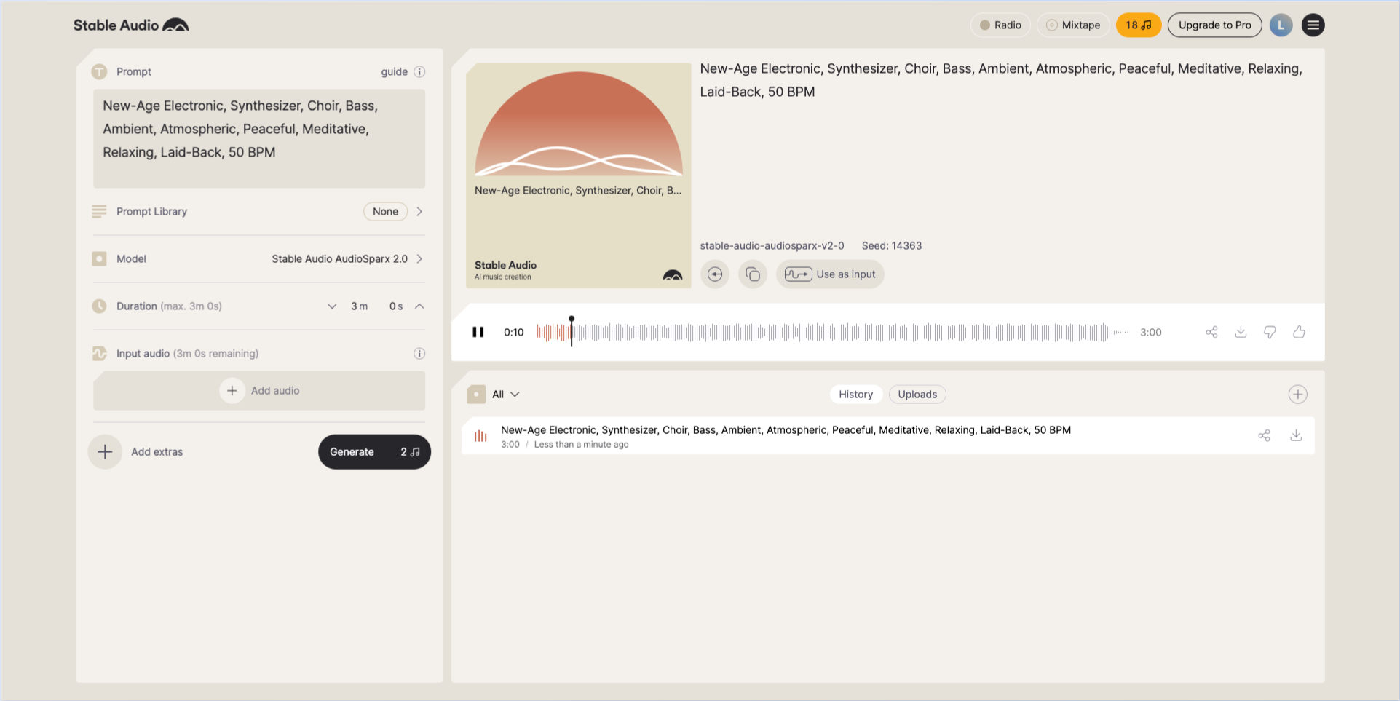Image resolution: width=1400 pixels, height=701 pixels.
Task: Select the None prompt library pill
Action: [385, 211]
